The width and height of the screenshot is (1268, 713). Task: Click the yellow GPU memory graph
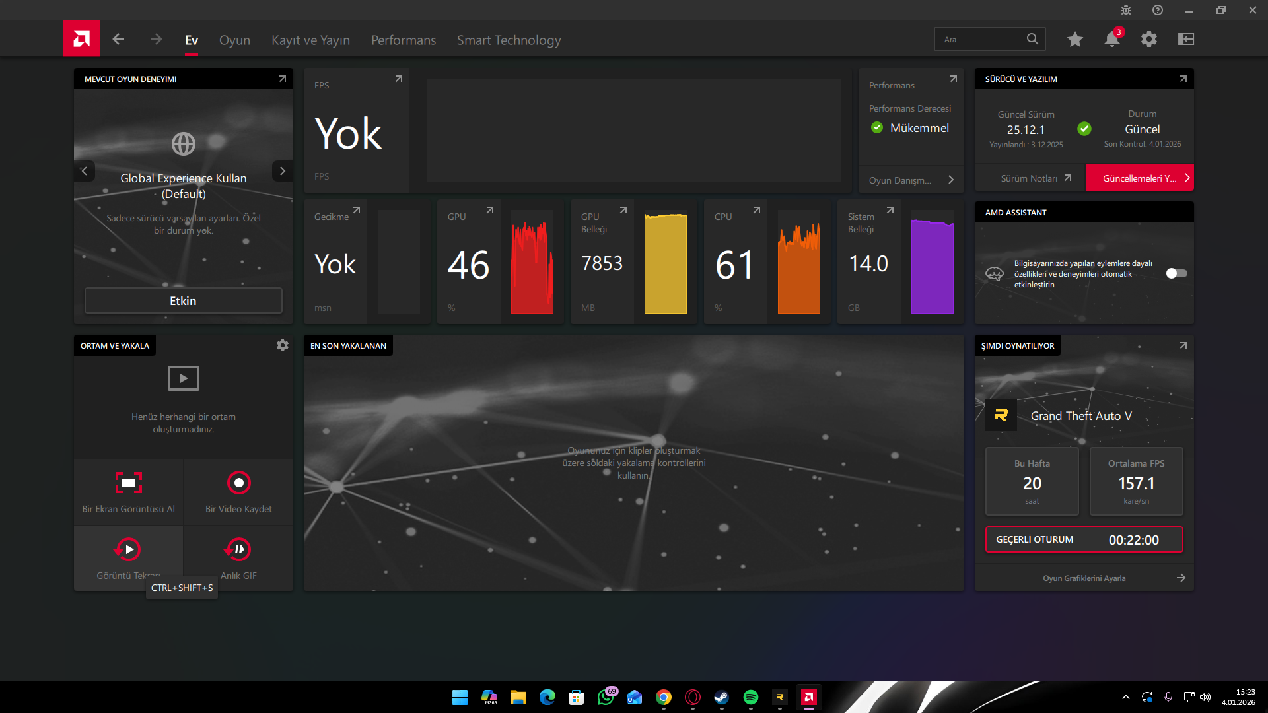666,262
